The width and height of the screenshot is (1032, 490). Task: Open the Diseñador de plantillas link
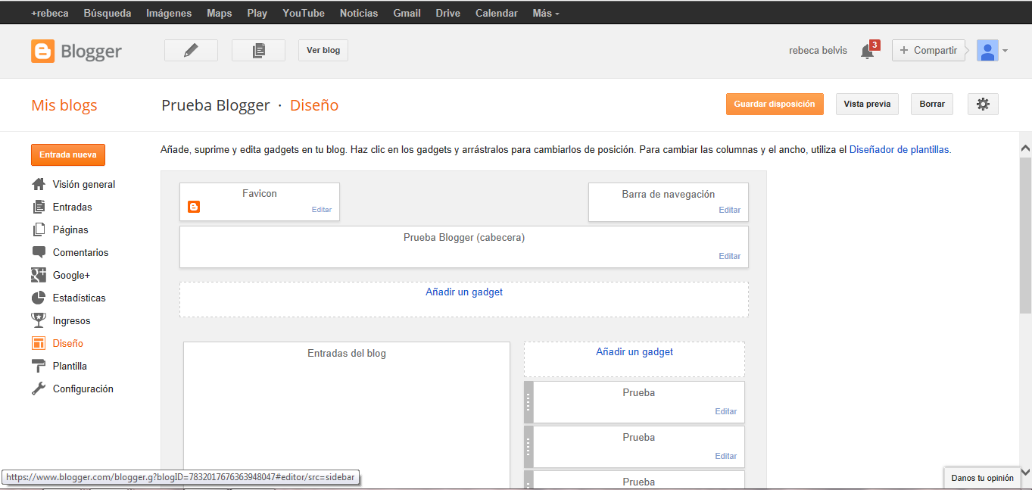(x=899, y=149)
